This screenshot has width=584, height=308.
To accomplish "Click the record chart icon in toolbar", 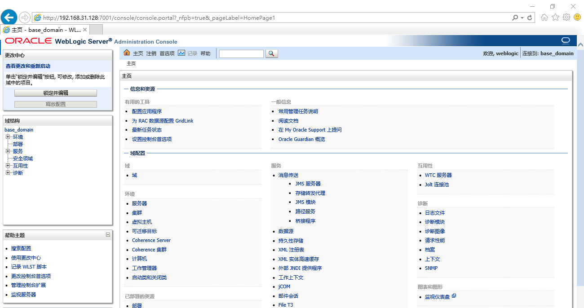I will point(181,53).
